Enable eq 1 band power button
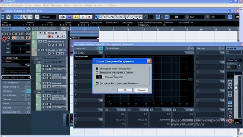This screenshot has height=137, width=243. pos(106,110)
